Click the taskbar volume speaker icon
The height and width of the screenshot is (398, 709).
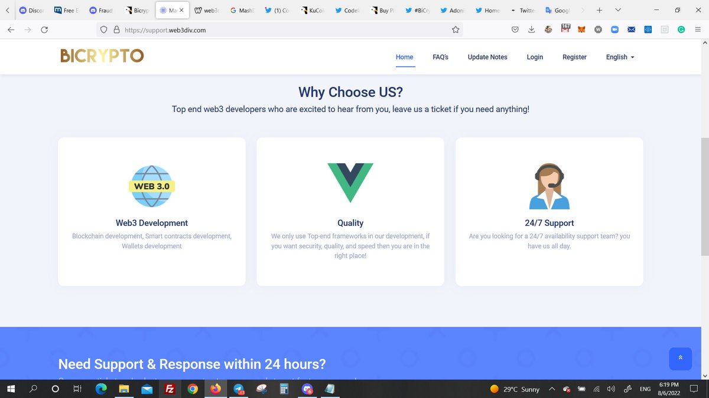pyautogui.click(x=611, y=389)
